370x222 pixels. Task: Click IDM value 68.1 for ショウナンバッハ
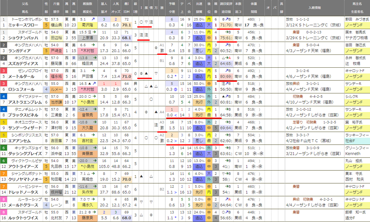point(126,38)
